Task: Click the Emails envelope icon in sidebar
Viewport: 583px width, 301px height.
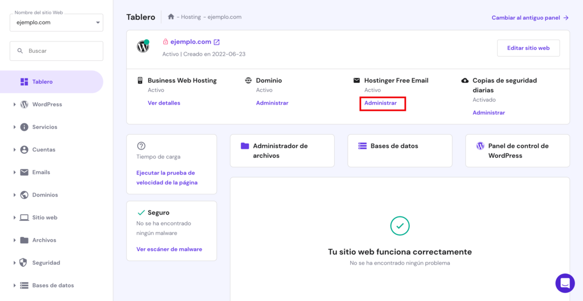Action: 24,173
